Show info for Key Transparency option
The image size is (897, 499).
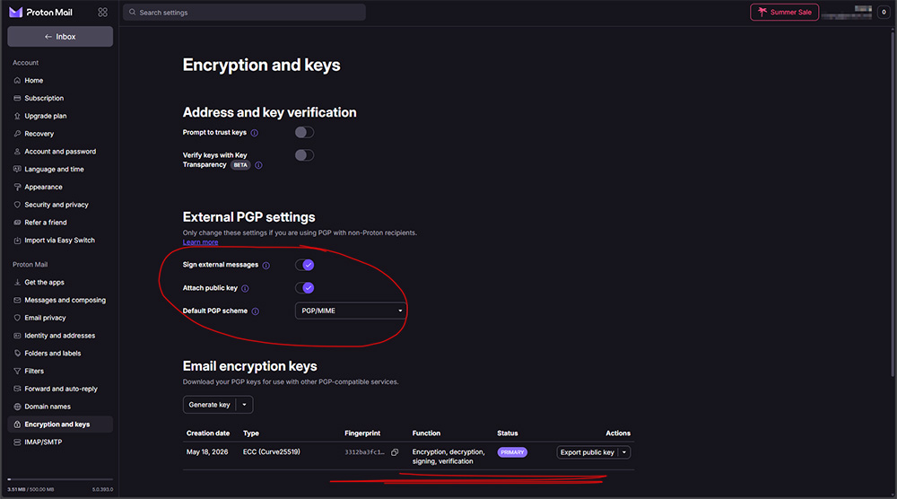click(258, 165)
